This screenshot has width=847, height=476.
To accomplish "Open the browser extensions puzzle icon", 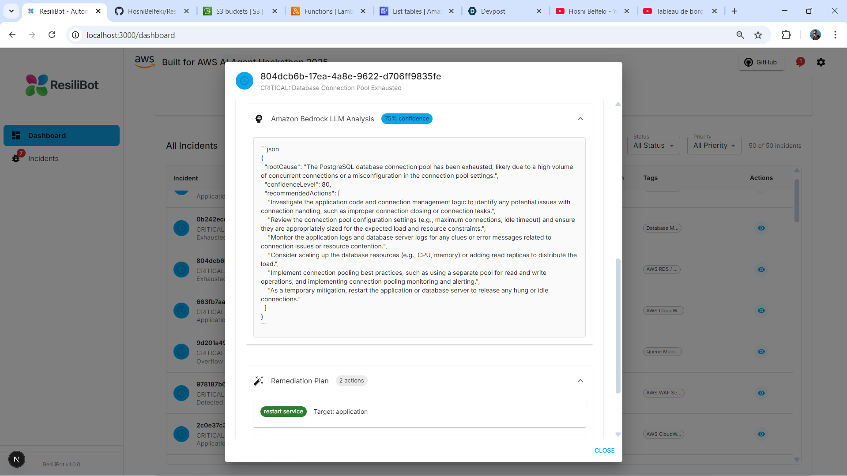I will click(786, 35).
